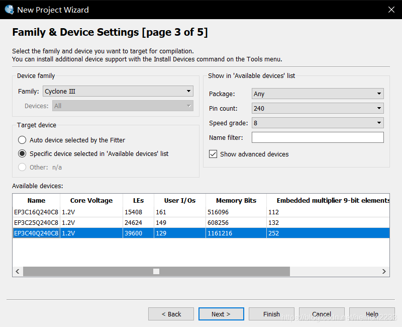
Task: Sort by the User I/Os column header
Action: 180,200
